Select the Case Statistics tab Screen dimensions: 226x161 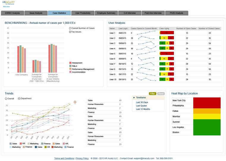tap(59, 13)
